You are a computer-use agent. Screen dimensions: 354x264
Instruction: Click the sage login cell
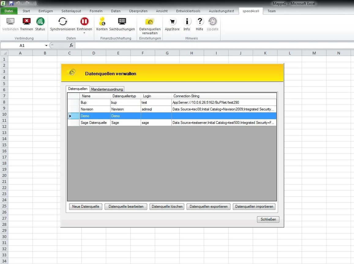[156, 123]
